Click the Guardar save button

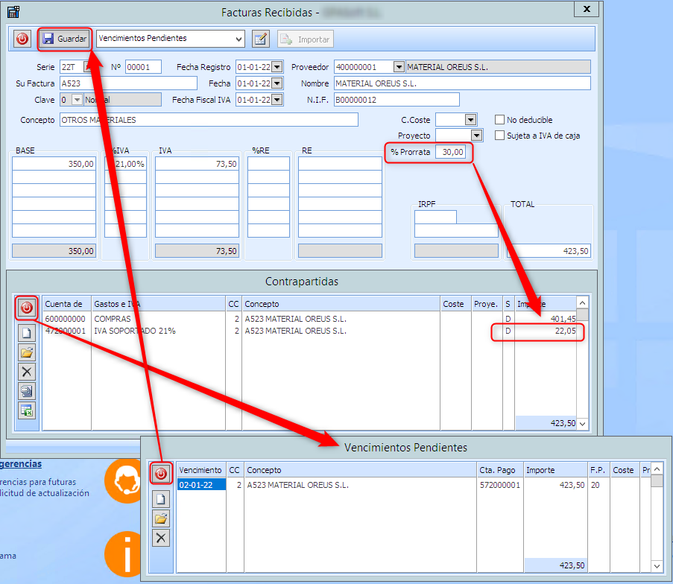point(64,39)
